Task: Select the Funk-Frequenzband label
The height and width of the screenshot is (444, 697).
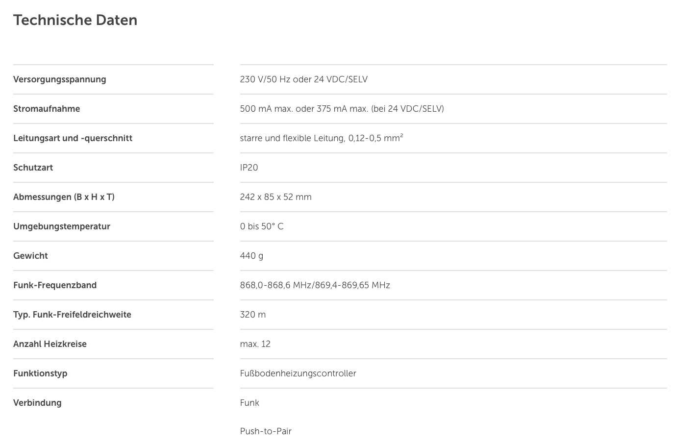Action: (x=55, y=285)
